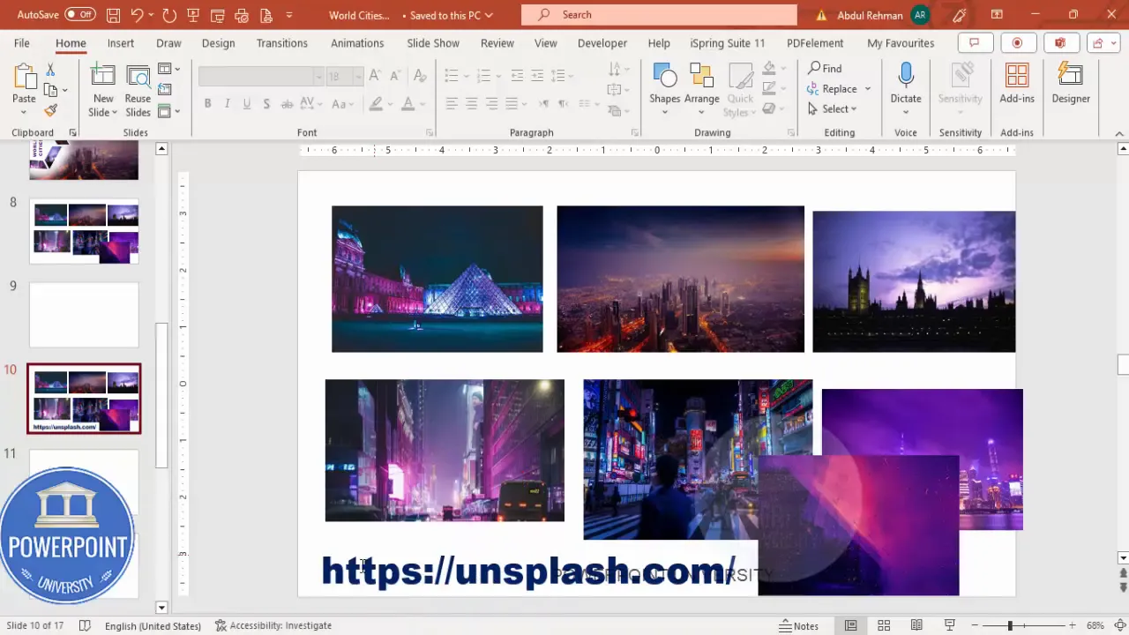
Task: Open the font name combo box
Action: (x=261, y=77)
